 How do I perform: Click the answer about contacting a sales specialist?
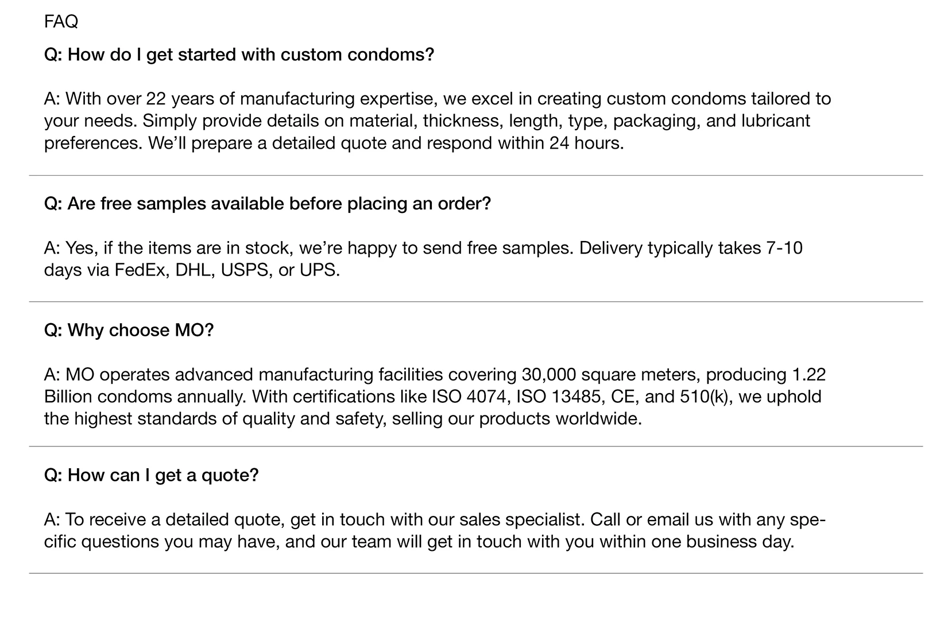[x=434, y=531]
